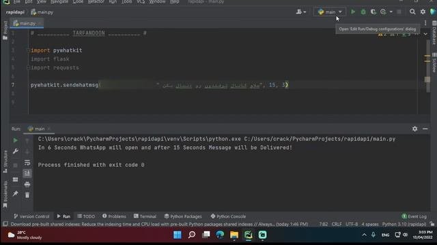437x245 pixels.
Task: Change UTF-8 file encoding
Action: tap(352, 224)
